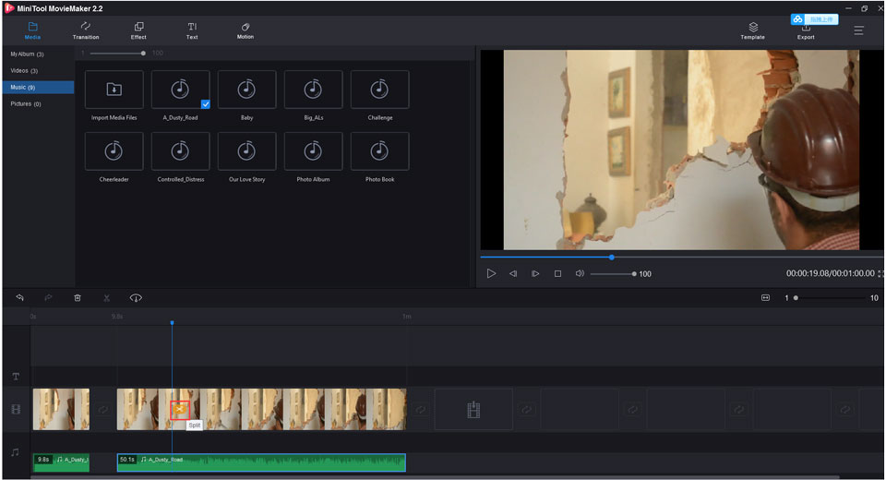
Task: Click the orange scissors split icon on playhead
Action: [180, 409]
